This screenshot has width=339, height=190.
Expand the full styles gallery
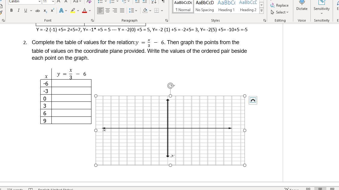(x=261, y=11)
